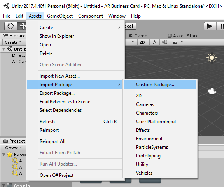Select the Hand tool in toolbar

click(x=10, y=26)
